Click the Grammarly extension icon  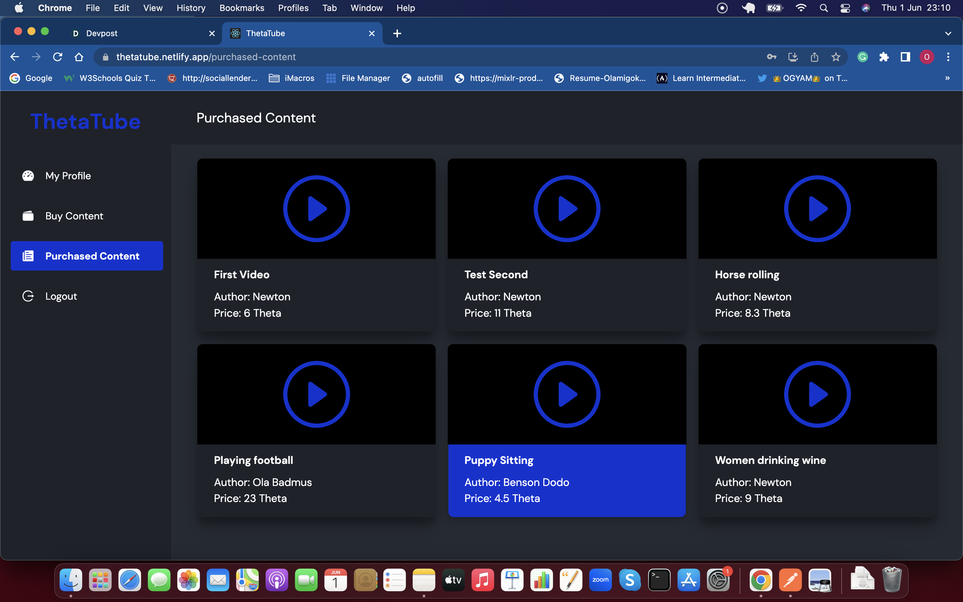862,57
